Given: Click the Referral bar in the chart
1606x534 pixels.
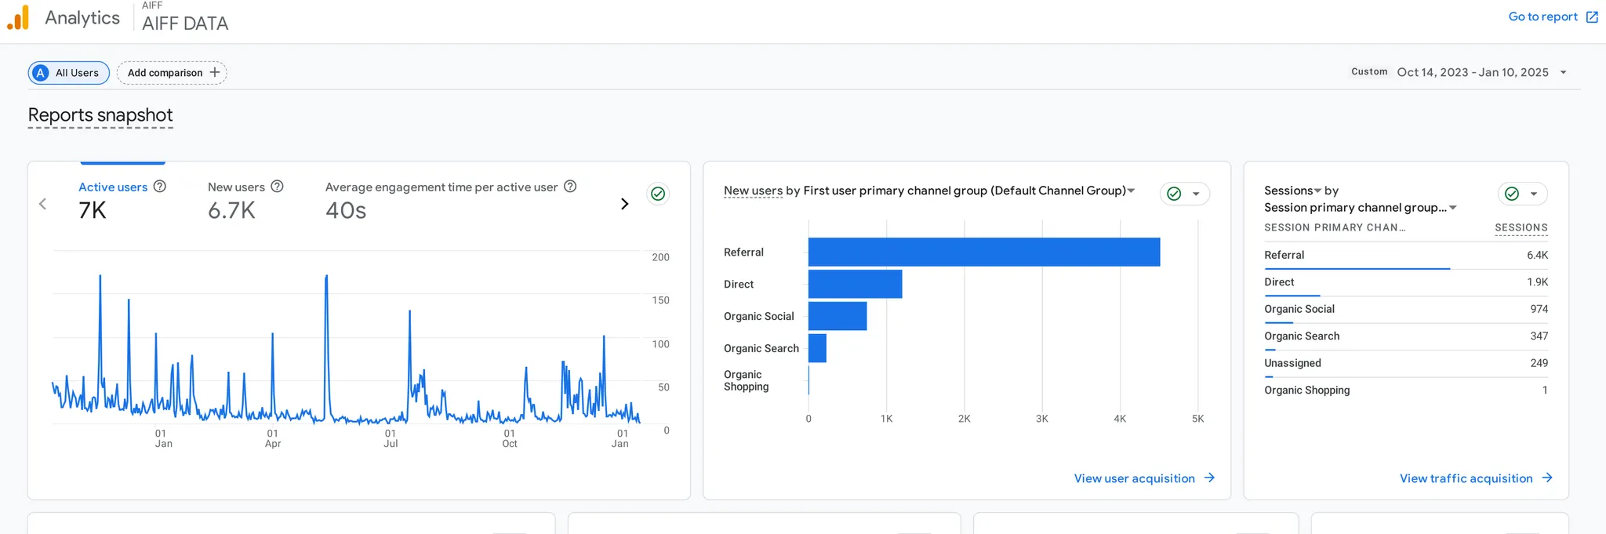Looking at the screenshot, I should tap(983, 252).
